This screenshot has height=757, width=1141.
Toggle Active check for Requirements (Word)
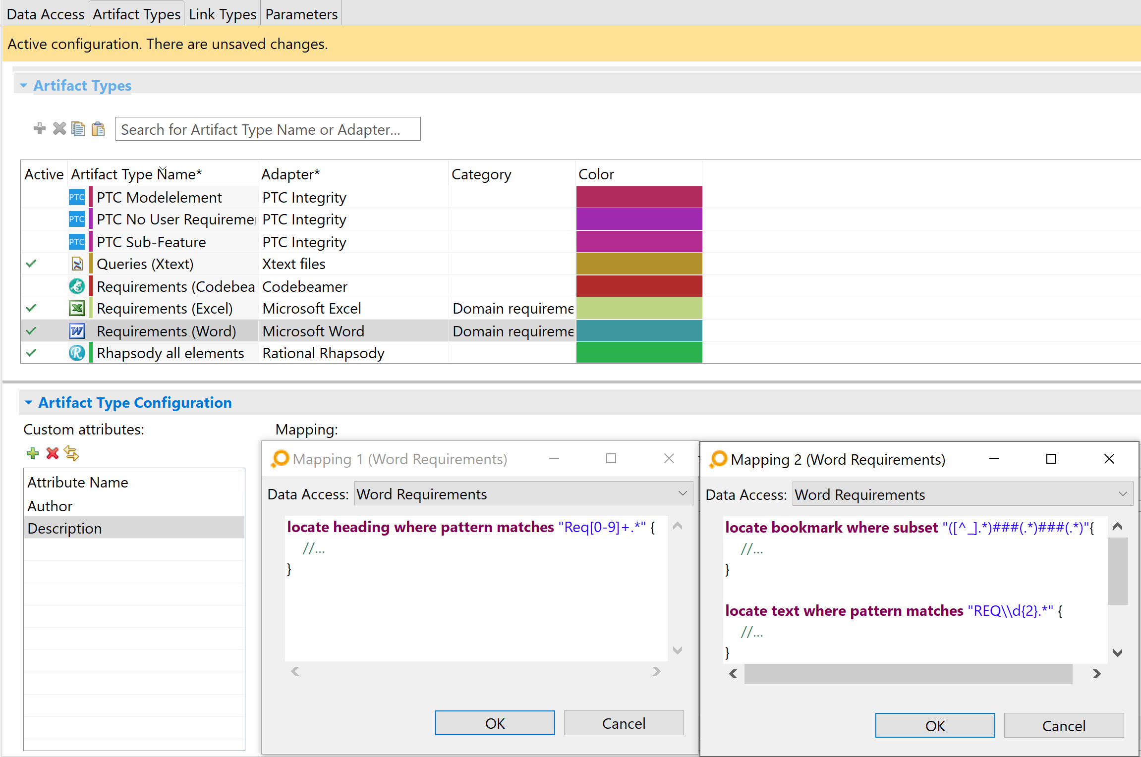tap(31, 330)
